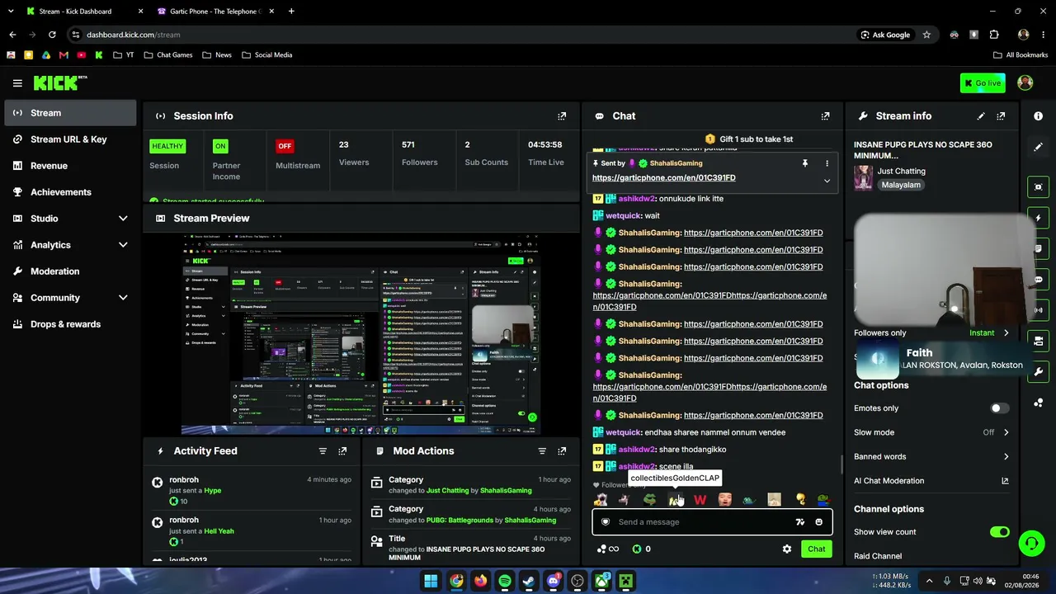This screenshot has width=1056, height=594.
Task: Pop out the Chat panel
Action: click(x=825, y=116)
